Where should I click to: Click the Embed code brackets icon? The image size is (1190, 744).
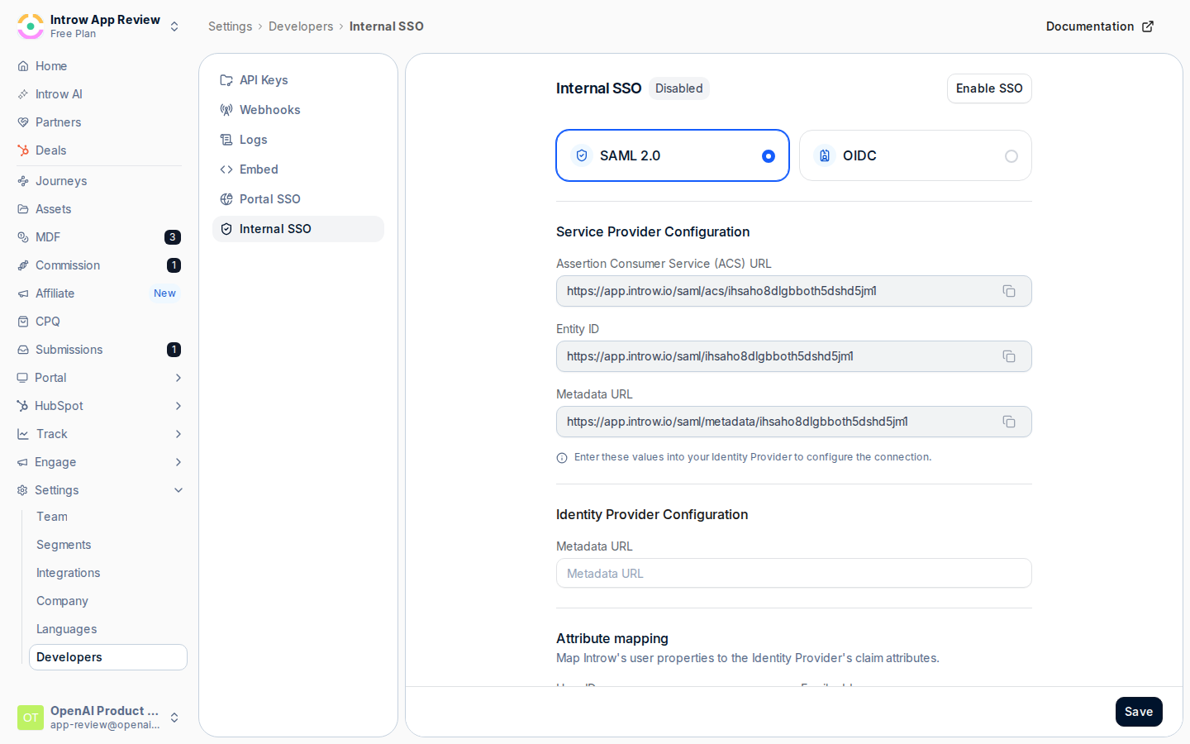click(226, 169)
